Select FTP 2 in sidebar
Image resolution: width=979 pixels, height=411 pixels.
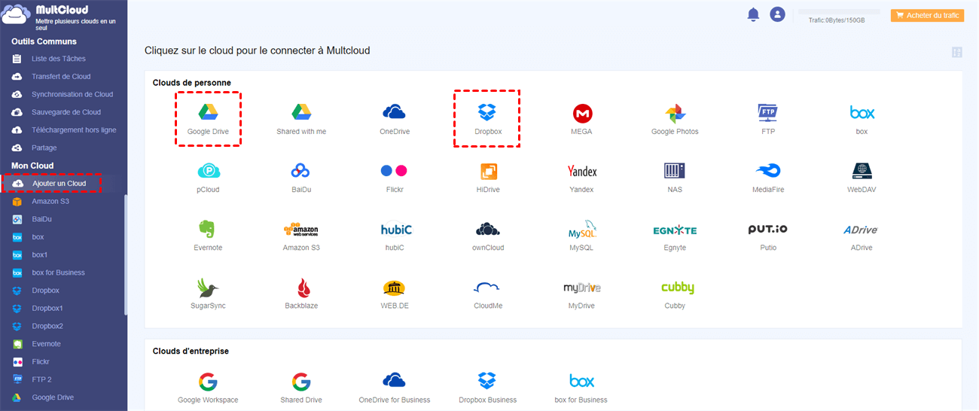pyautogui.click(x=41, y=379)
